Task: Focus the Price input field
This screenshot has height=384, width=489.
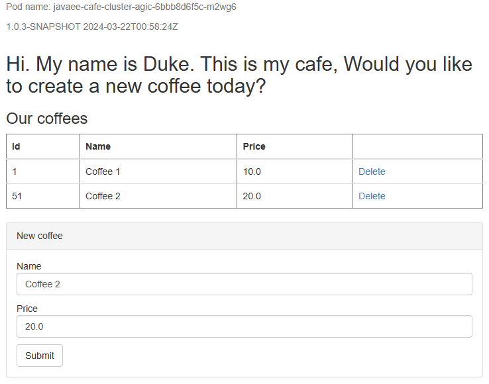Action: [244, 326]
